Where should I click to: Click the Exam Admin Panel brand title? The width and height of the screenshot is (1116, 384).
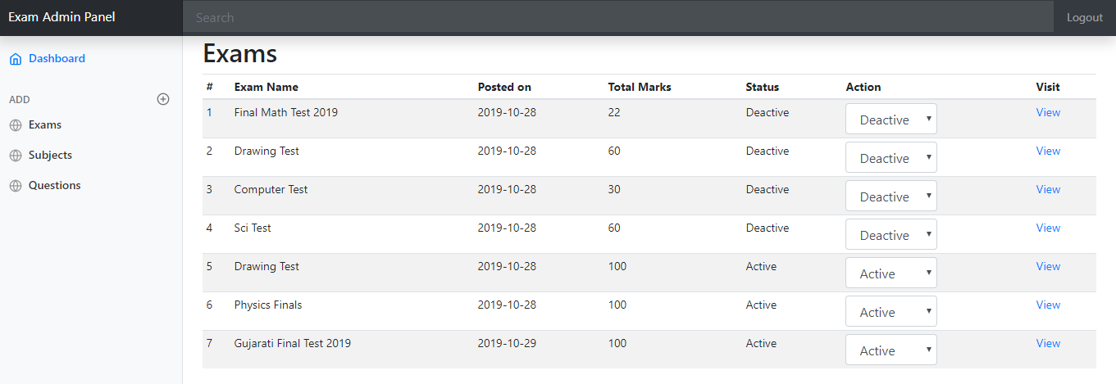(x=62, y=17)
